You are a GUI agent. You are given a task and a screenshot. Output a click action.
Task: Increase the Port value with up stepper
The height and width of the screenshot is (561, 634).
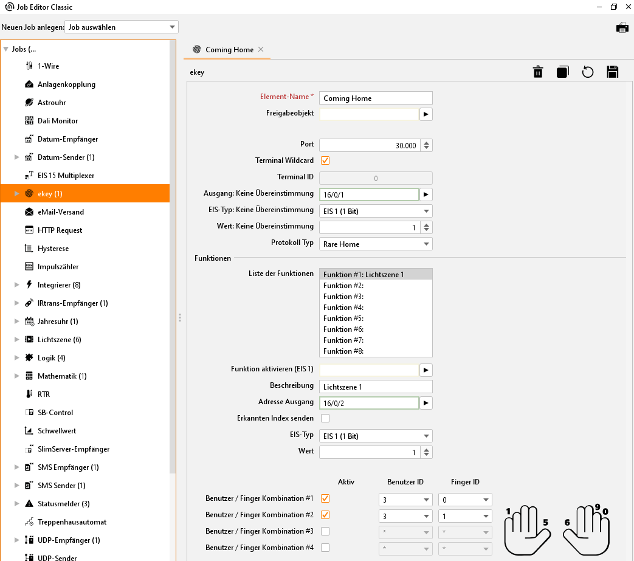coord(427,142)
